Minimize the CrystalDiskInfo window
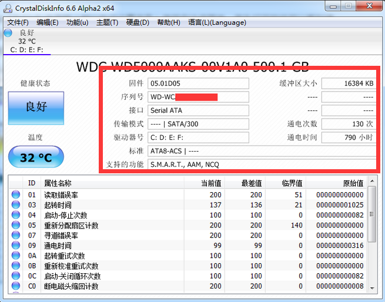Viewport: 385px width, 302px height. (x=333, y=6)
